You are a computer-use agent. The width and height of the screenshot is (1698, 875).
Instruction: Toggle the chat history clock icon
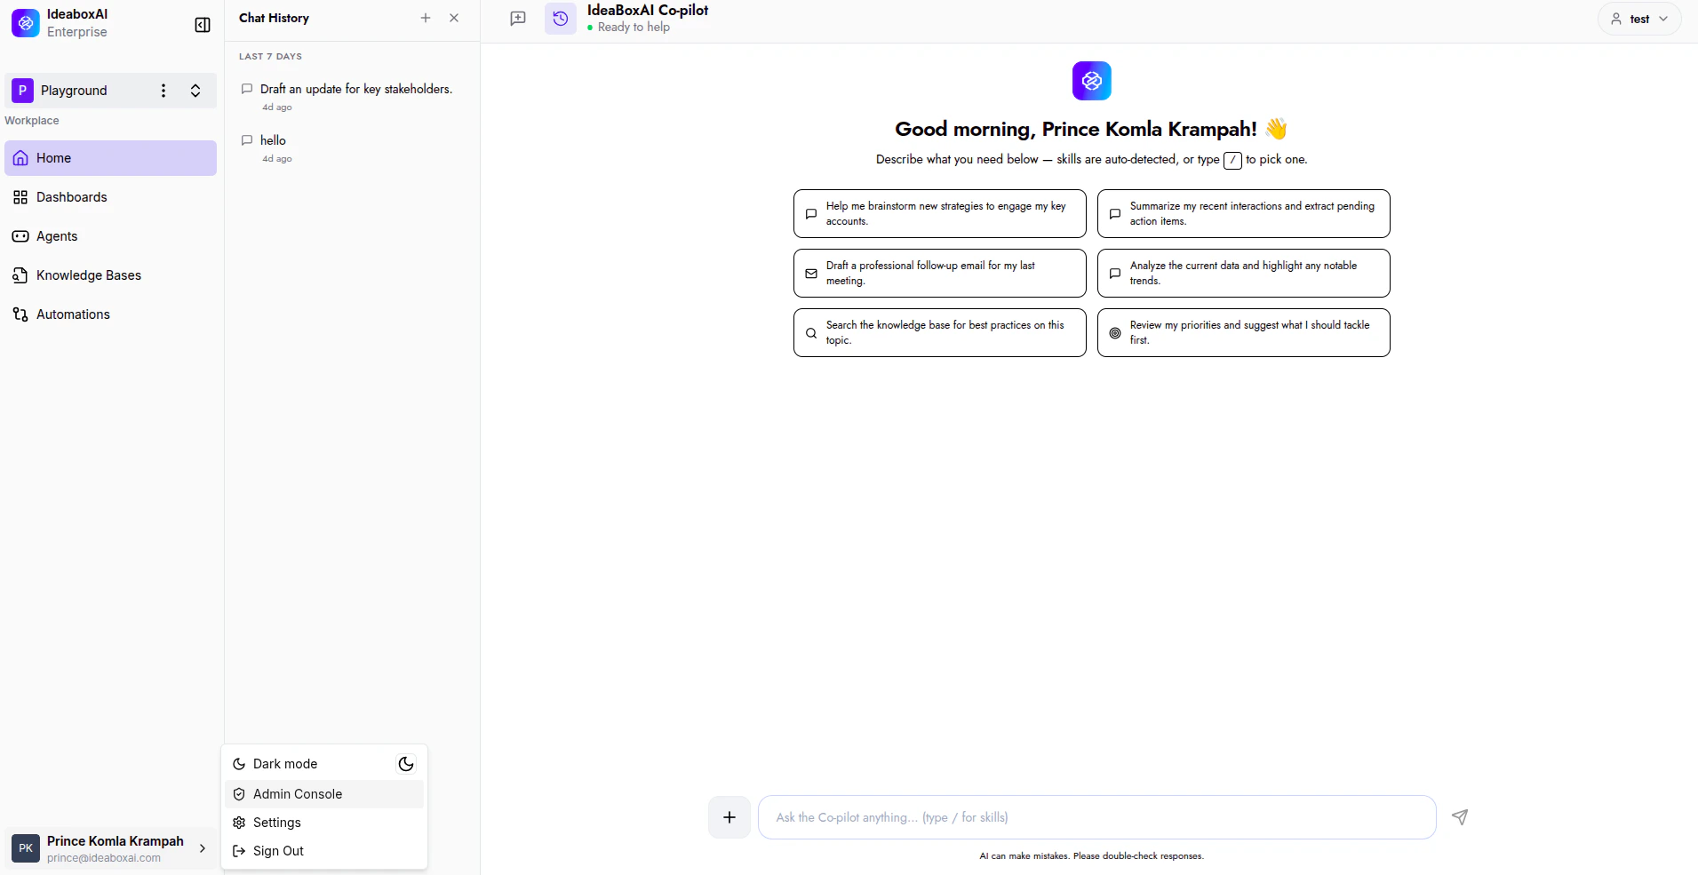561,19
